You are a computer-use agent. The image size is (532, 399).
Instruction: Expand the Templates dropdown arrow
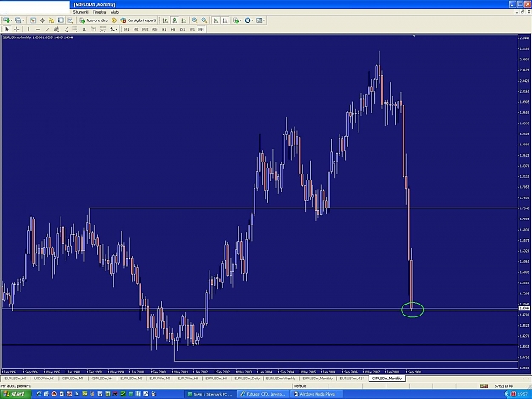tap(264, 20)
